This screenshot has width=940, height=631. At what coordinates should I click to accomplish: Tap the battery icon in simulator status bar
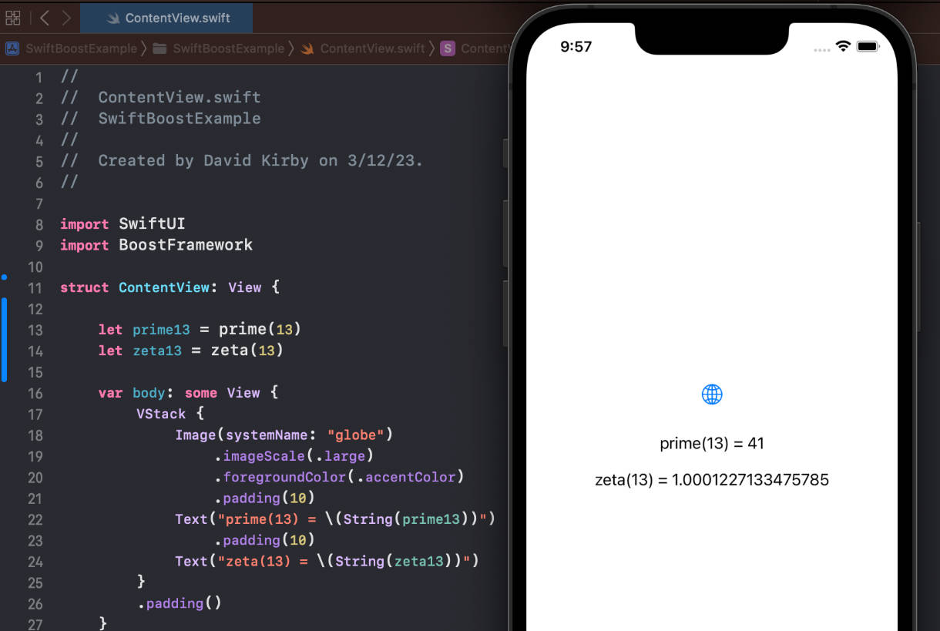[x=868, y=46]
